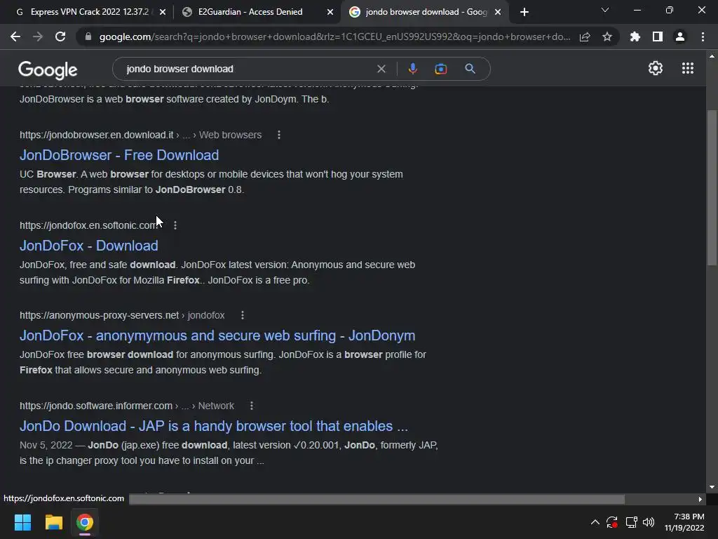
Task: Submit search with magnifier icon
Action: [x=470, y=69]
